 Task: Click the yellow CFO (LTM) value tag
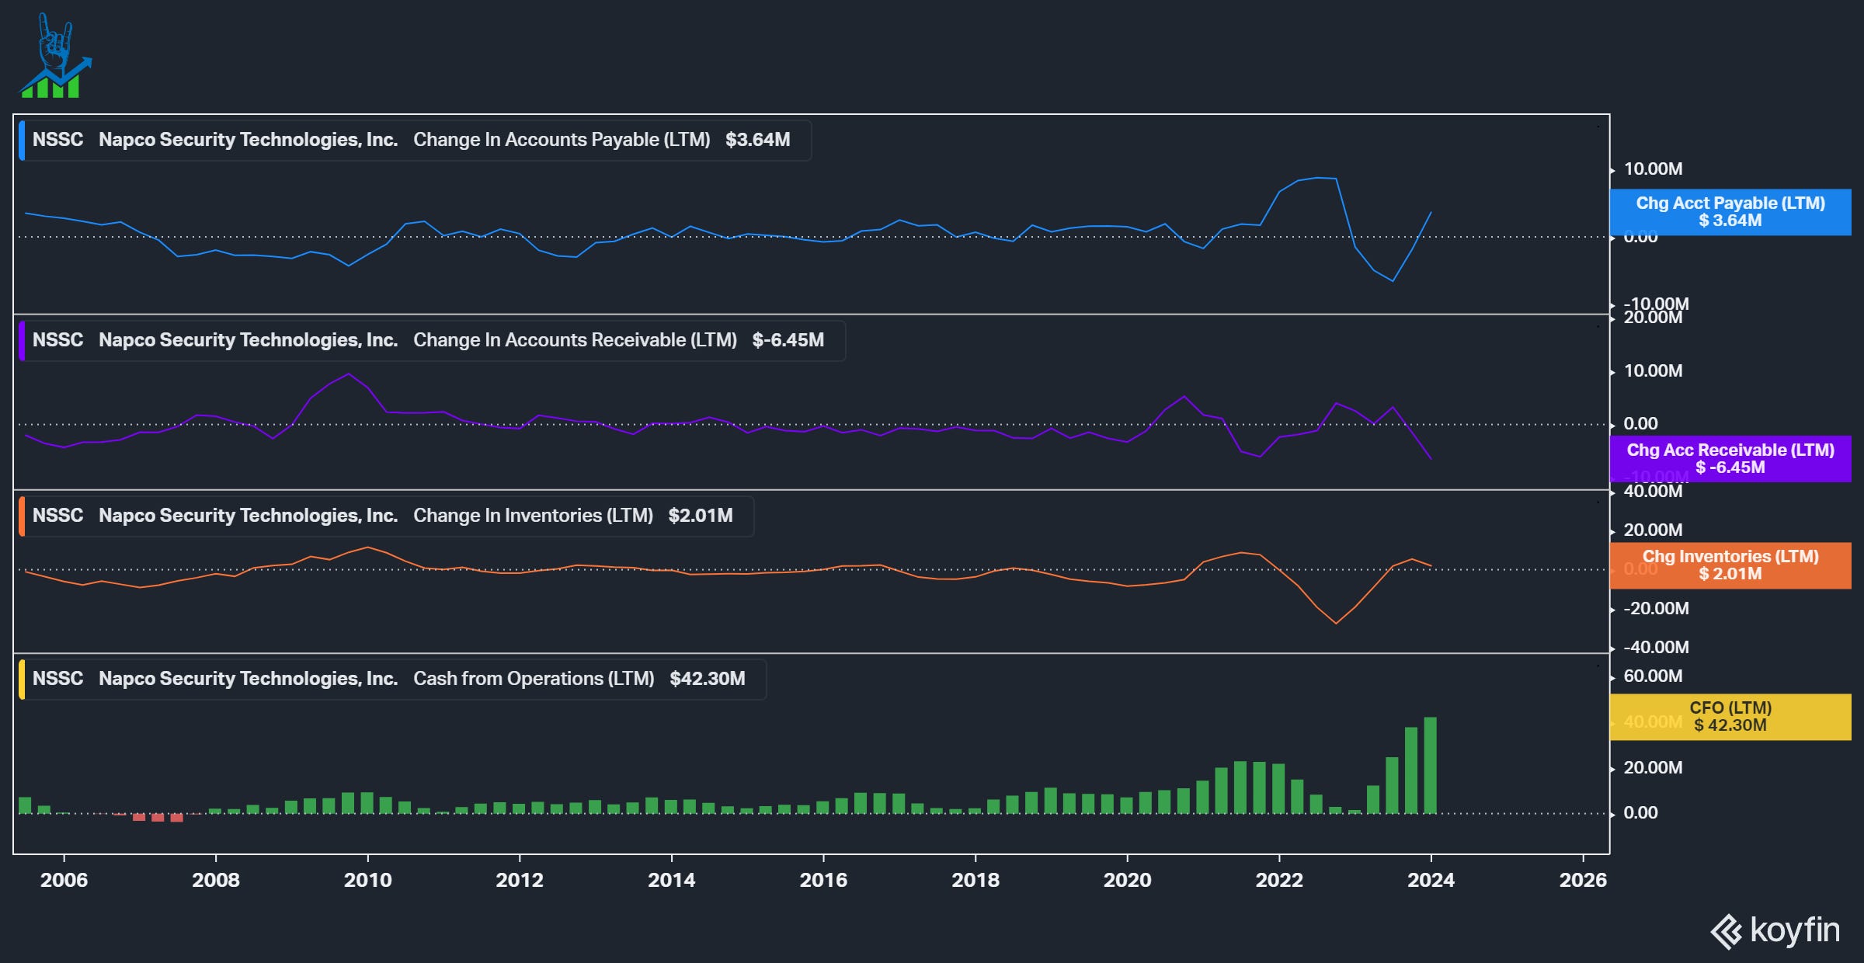pyautogui.click(x=1730, y=717)
